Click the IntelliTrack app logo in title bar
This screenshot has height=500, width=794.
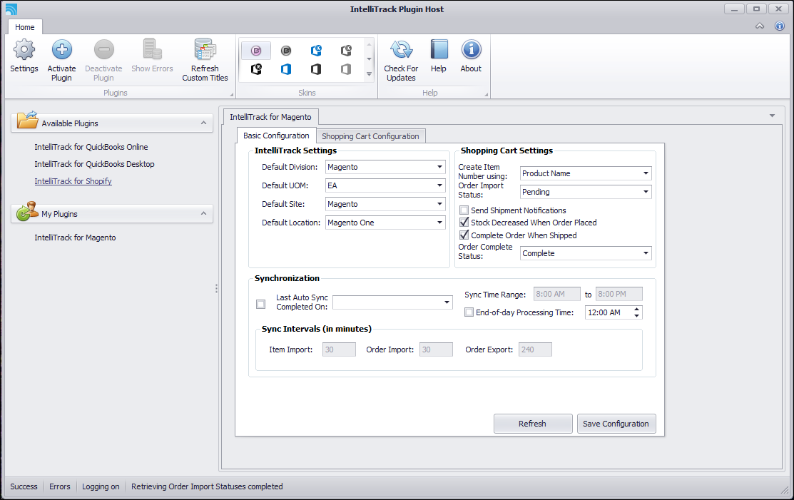click(11, 9)
